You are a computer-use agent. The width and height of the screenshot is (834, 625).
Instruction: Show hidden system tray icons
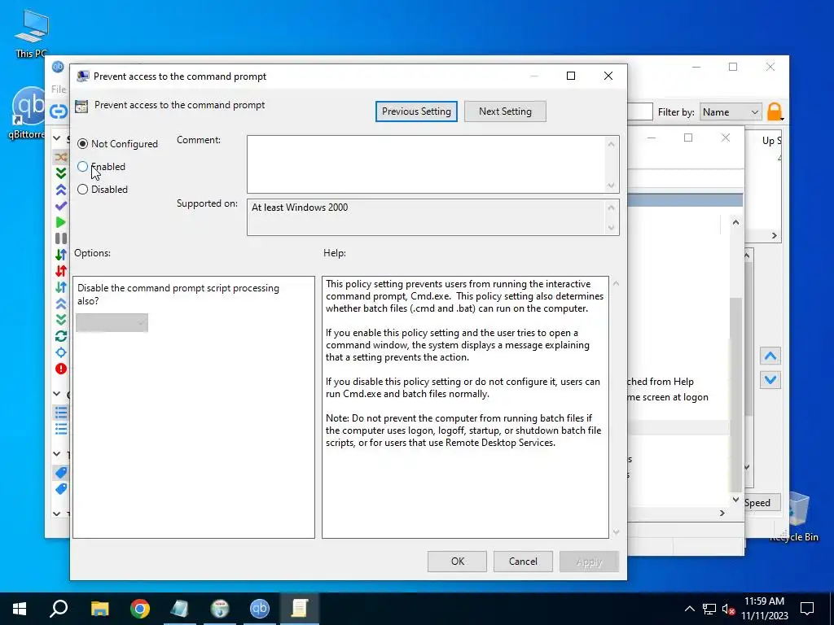point(689,609)
